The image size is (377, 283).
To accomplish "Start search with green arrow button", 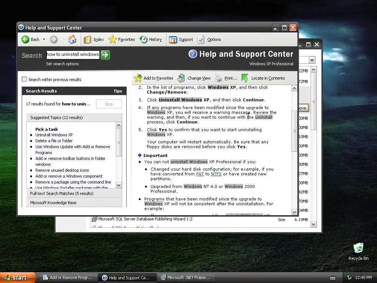I will click(x=105, y=55).
